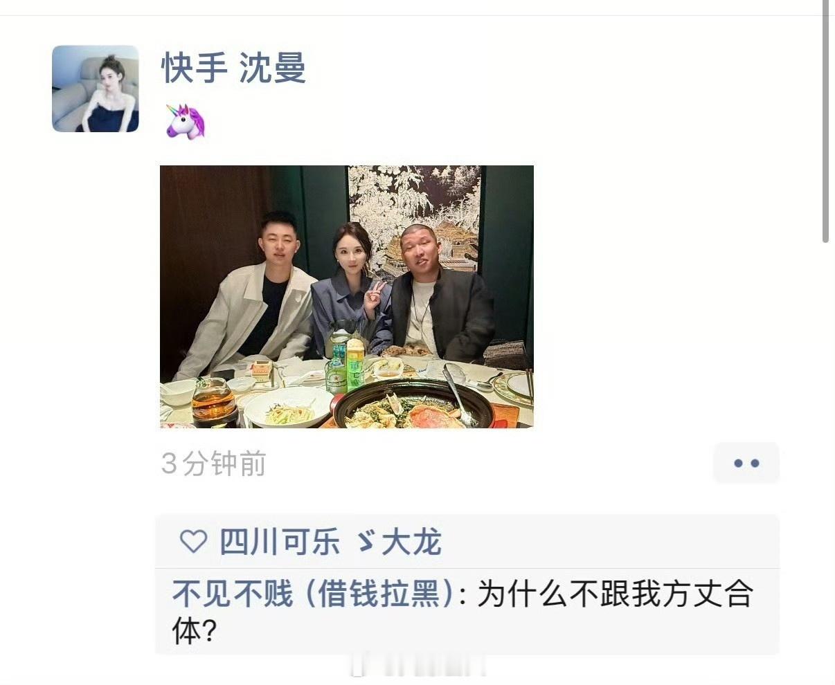Screen dimensions: 835x685
Task: Click the glass teapot in the photo
Action: point(213,401)
